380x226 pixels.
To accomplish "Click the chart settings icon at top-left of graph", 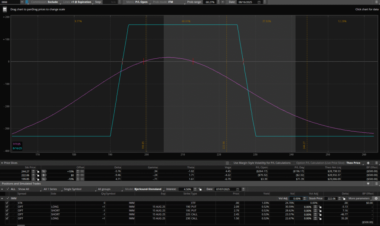I will [x=5, y=9].
